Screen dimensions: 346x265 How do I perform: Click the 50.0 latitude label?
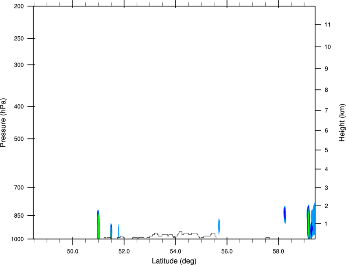(x=72, y=252)
